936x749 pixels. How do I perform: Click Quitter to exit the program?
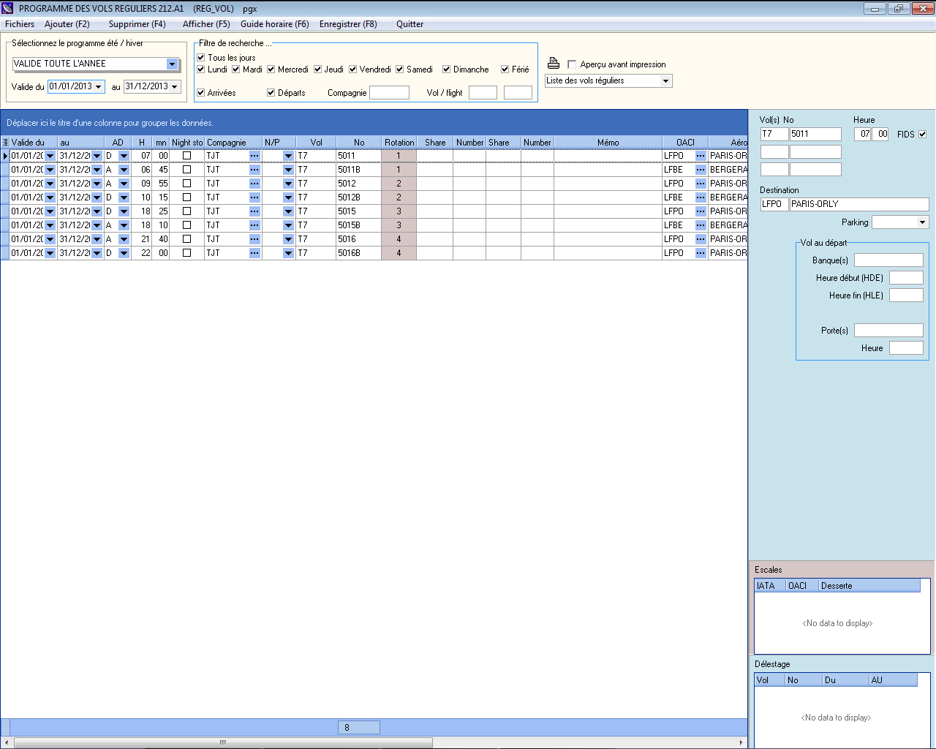(x=409, y=24)
